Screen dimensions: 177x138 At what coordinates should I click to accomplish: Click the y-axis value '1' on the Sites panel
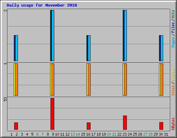(5, 63)
